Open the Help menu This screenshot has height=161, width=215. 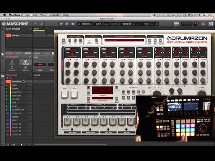[x=66, y=15]
